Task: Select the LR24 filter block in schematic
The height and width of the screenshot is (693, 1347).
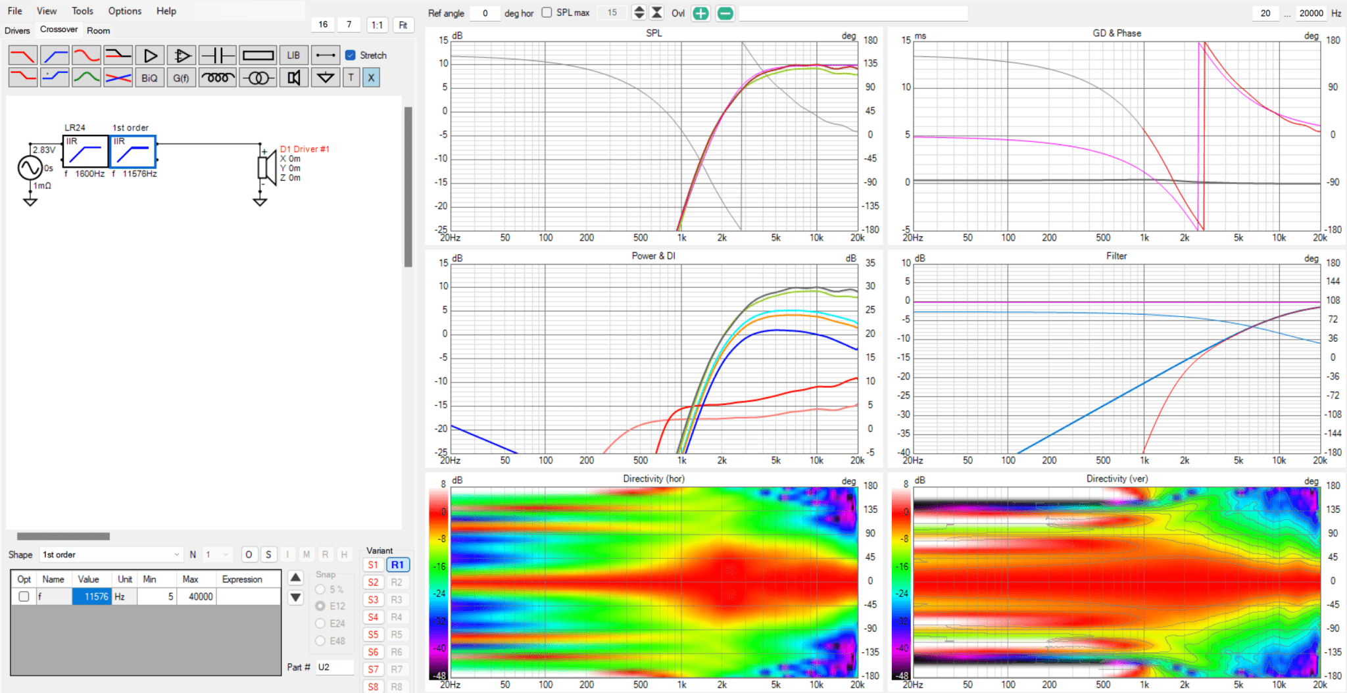Action: [x=86, y=152]
